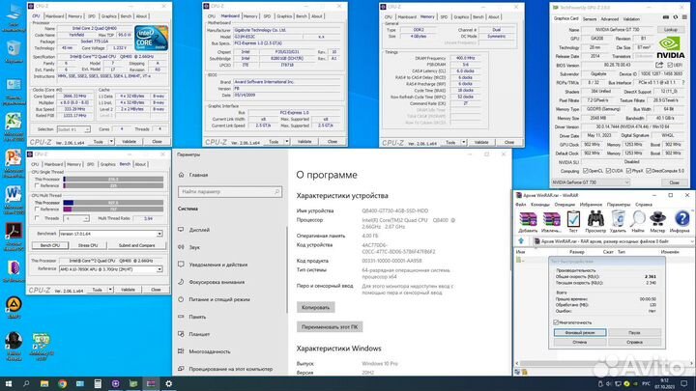Go up one folder in WinRAR
This screenshot has width=696, height=391.
coord(521,241)
